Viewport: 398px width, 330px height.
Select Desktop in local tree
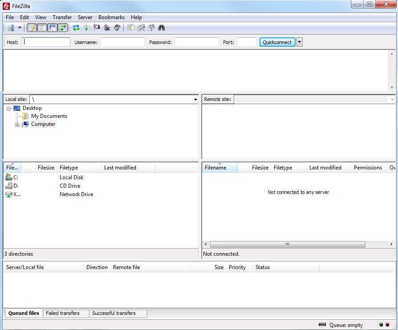pos(32,108)
